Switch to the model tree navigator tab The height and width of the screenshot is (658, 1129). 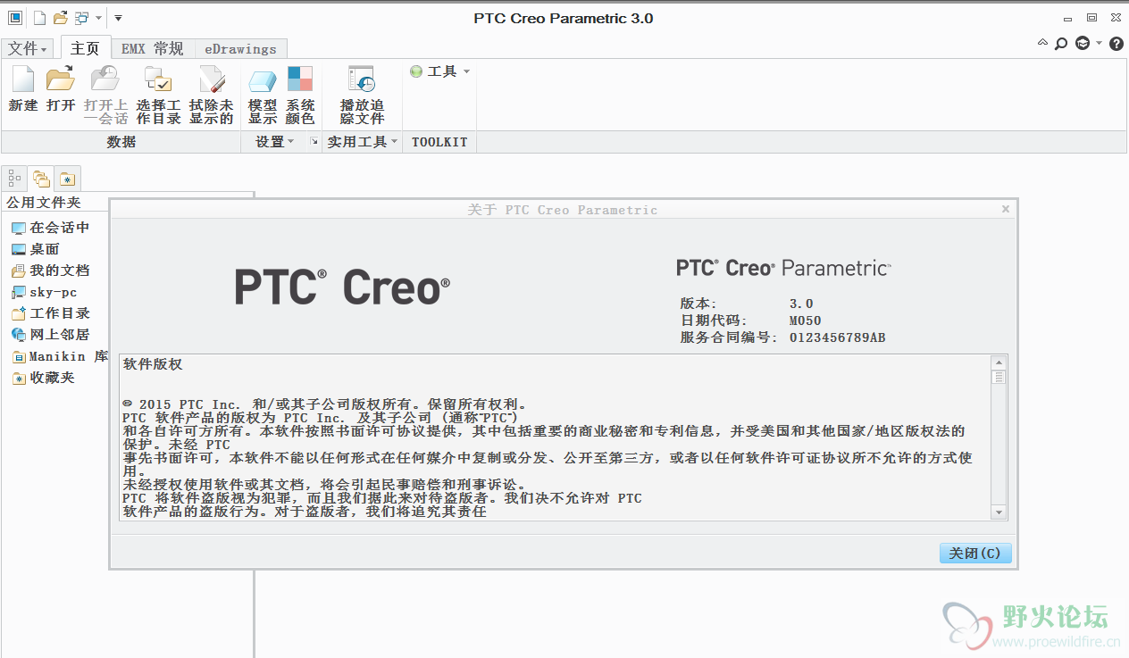tap(14, 179)
